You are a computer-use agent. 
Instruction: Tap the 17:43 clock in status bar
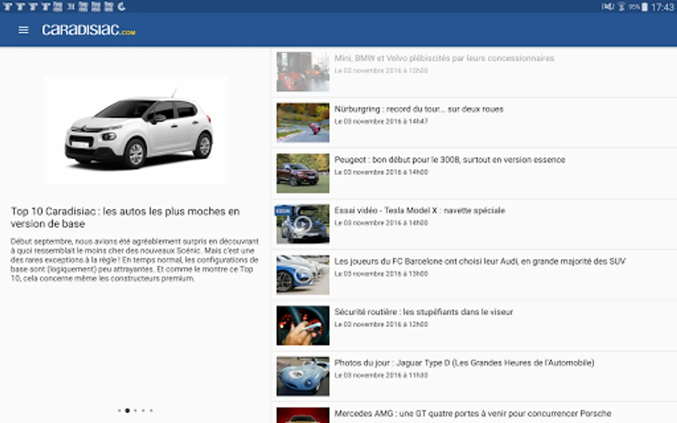662,7
